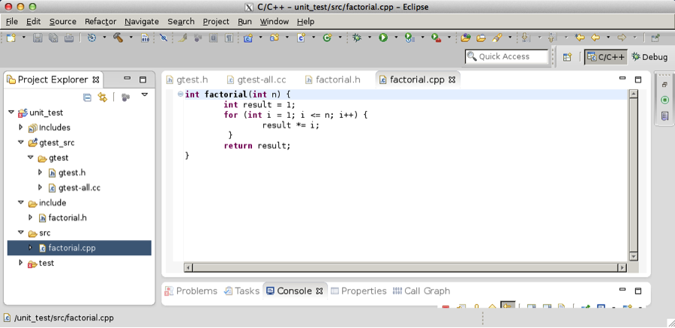Viewport: 675px width, 328px height.
Task: Select gtest-all.cc in Project Explorer
Action: click(x=79, y=188)
